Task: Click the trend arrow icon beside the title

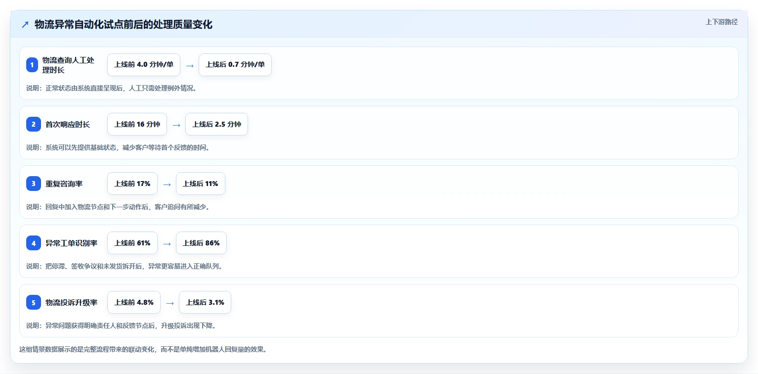Action: tap(25, 25)
